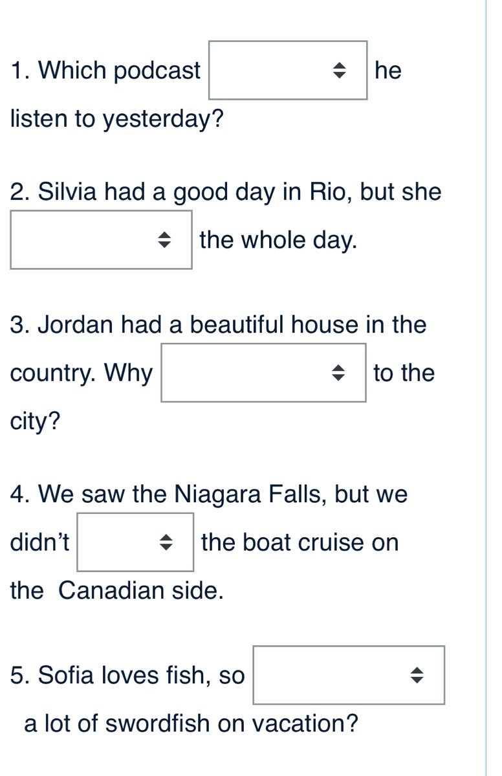
Task: Click the word "city?" in question 3
Action: pyautogui.click(x=36, y=422)
